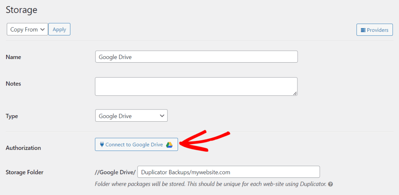
Task: Click the Authorization label
Action: (x=23, y=148)
